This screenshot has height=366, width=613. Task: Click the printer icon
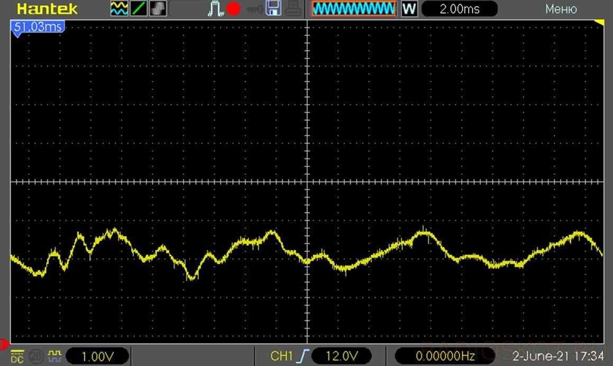point(294,9)
